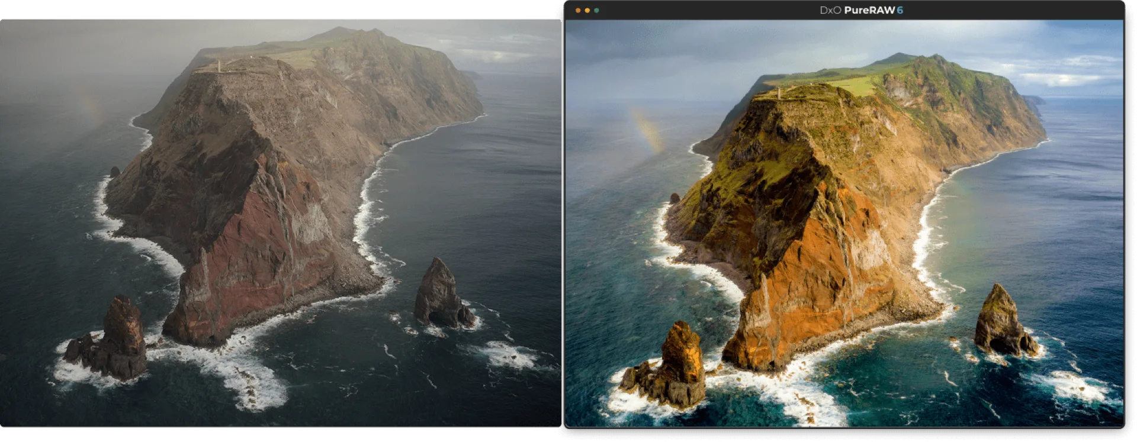Click the tiny rock islet left of processed cliff
1137x442 pixels.
tap(674, 198)
